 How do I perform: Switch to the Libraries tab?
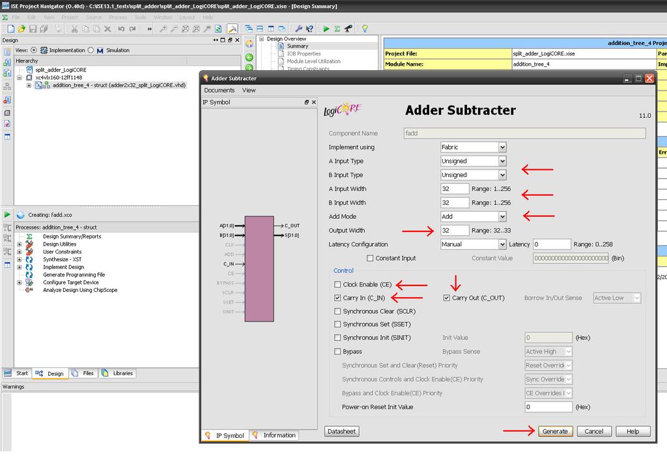pyautogui.click(x=118, y=373)
